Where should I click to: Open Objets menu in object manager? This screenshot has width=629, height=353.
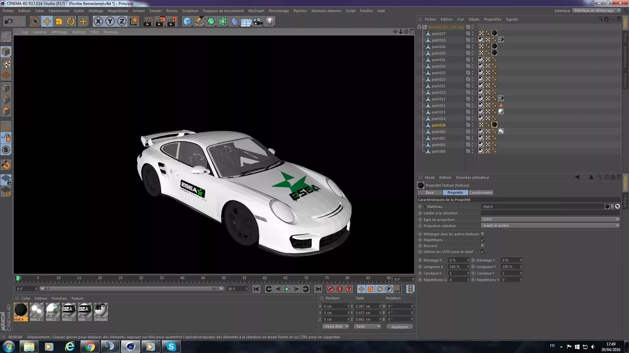pos(474,19)
